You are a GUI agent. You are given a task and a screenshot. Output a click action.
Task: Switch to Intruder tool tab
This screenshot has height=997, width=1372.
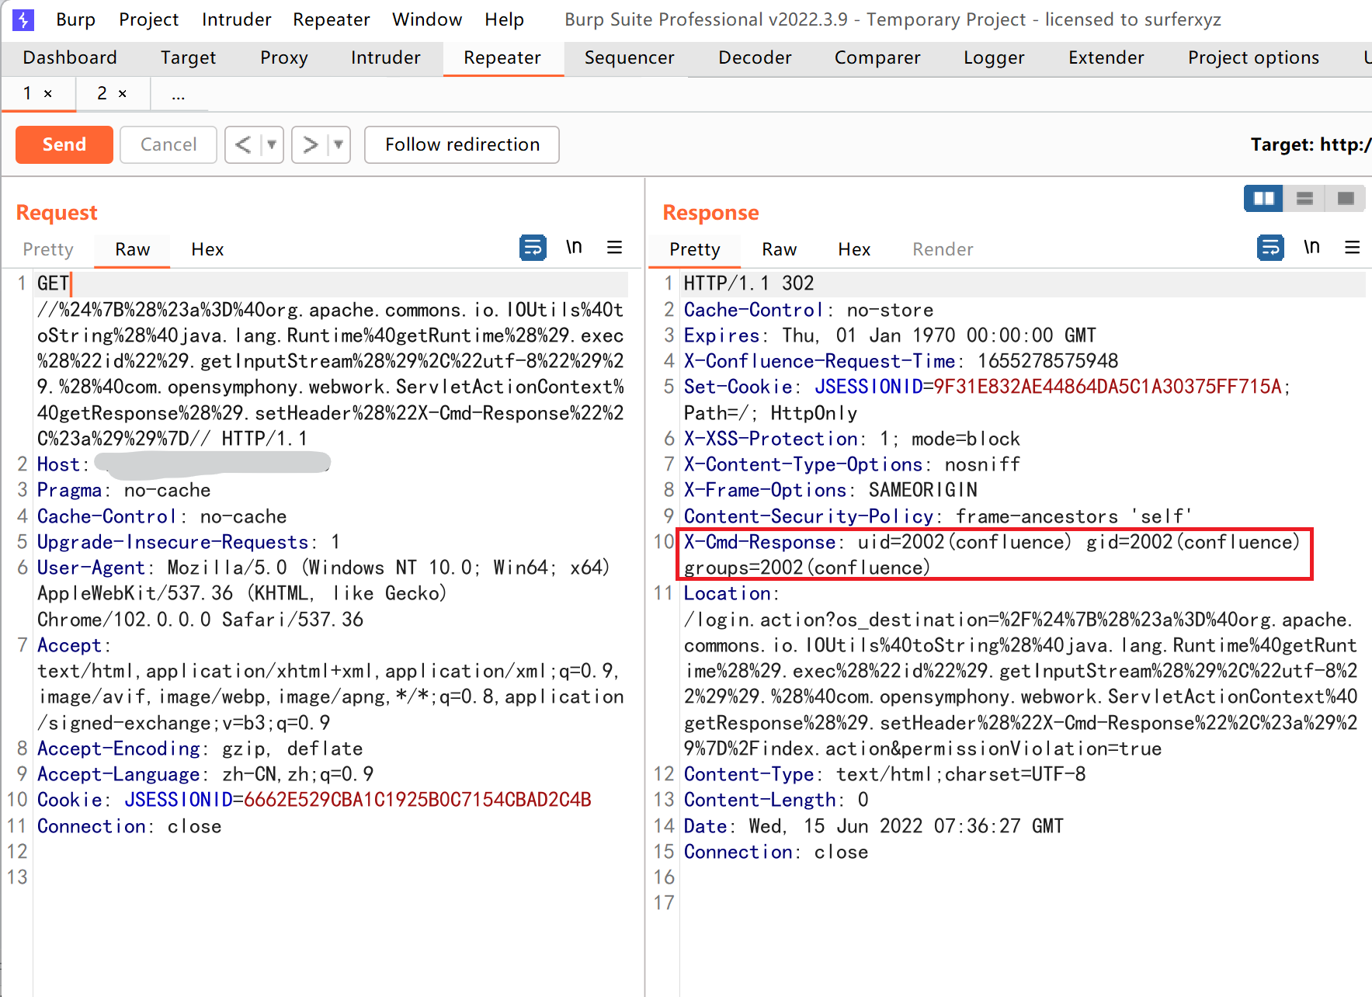tap(386, 57)
